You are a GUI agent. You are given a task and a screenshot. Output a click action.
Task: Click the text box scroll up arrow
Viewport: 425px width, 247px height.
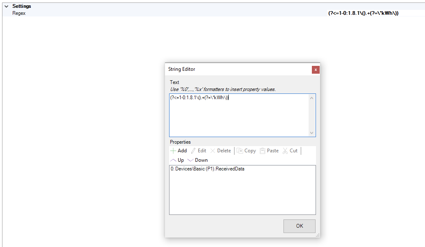pos(311,98)
